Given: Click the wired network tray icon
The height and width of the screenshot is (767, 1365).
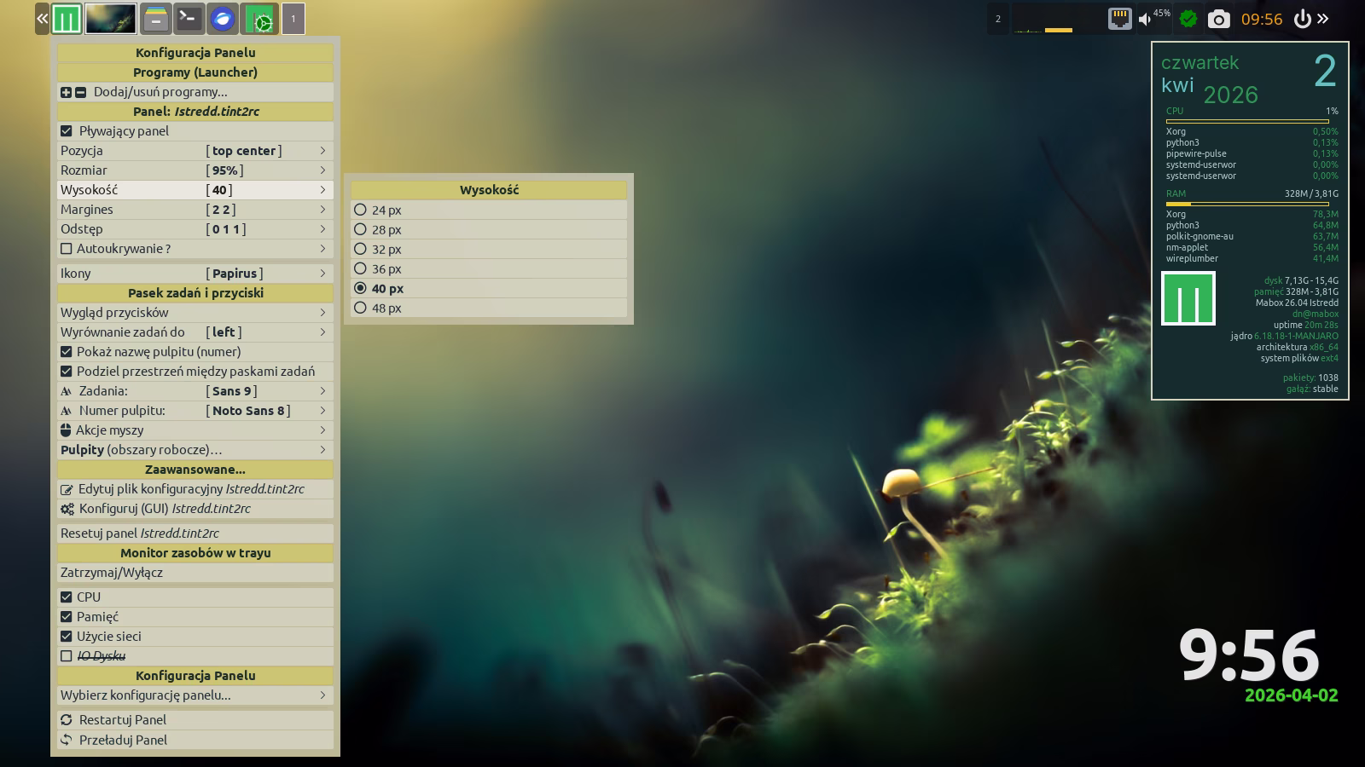Looking at the screenshot, I should click(1119, 19).
